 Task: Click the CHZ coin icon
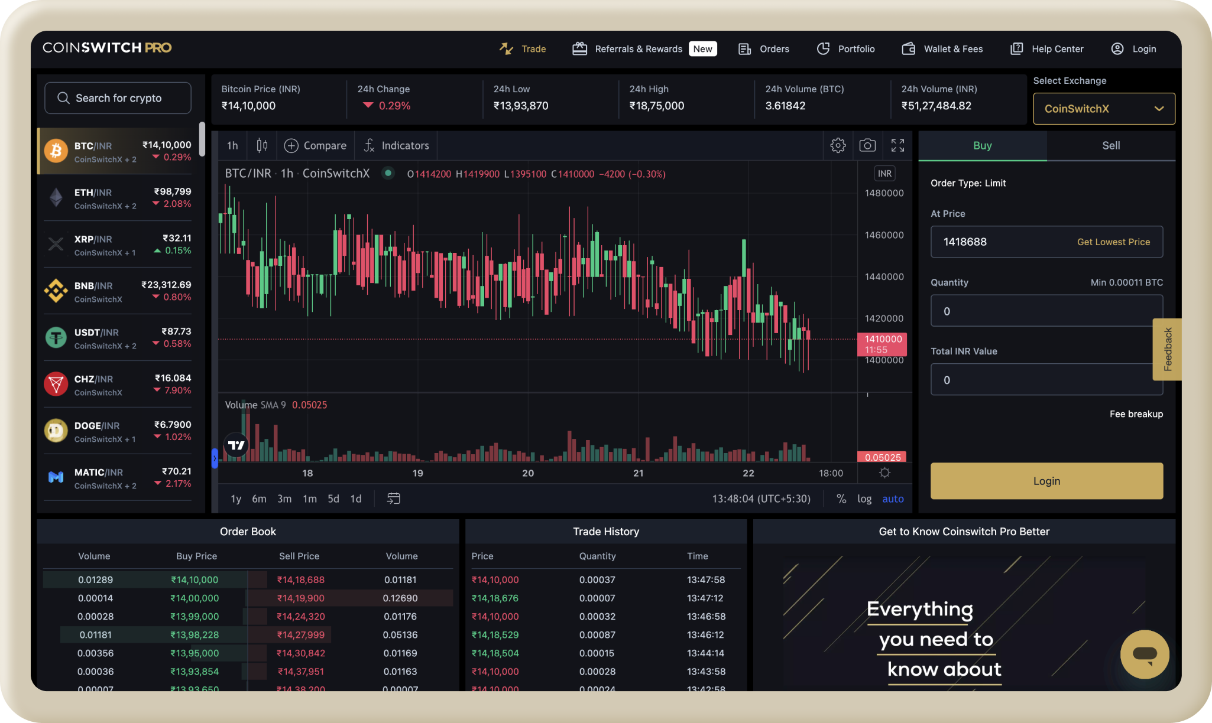(x=56, y=384)
